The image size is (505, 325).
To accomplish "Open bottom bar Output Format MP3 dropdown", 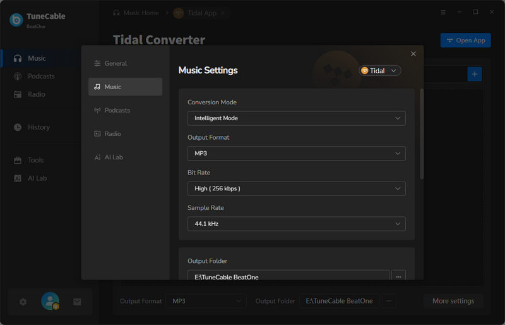I will click(206, 301).
